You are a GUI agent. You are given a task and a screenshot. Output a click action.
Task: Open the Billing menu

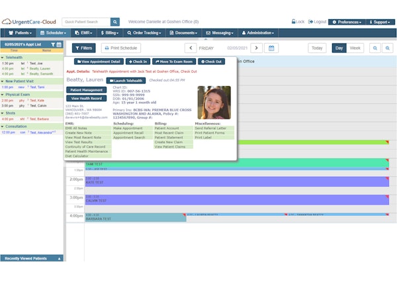click(109, 32)
